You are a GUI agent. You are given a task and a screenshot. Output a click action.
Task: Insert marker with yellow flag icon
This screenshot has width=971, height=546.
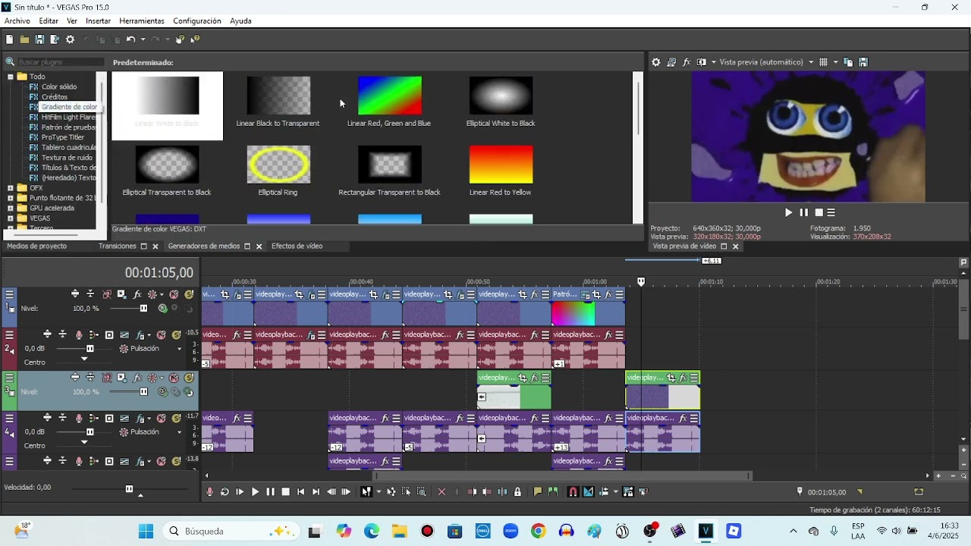point(538,492)
